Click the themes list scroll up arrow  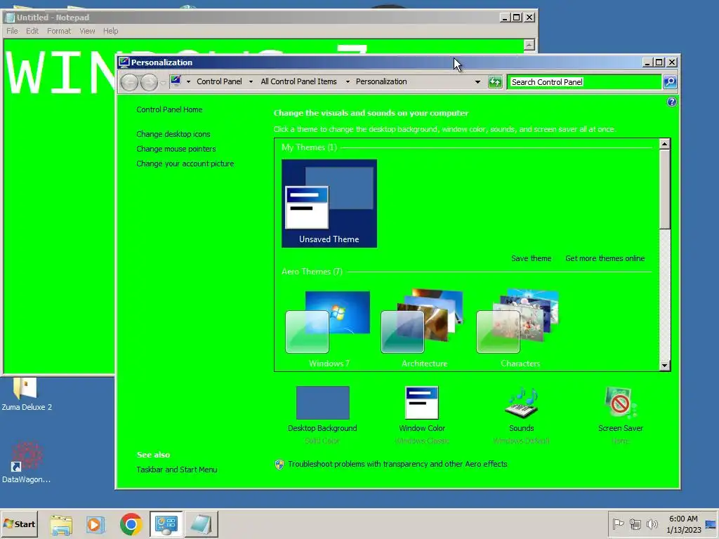(x=665, y=144)
